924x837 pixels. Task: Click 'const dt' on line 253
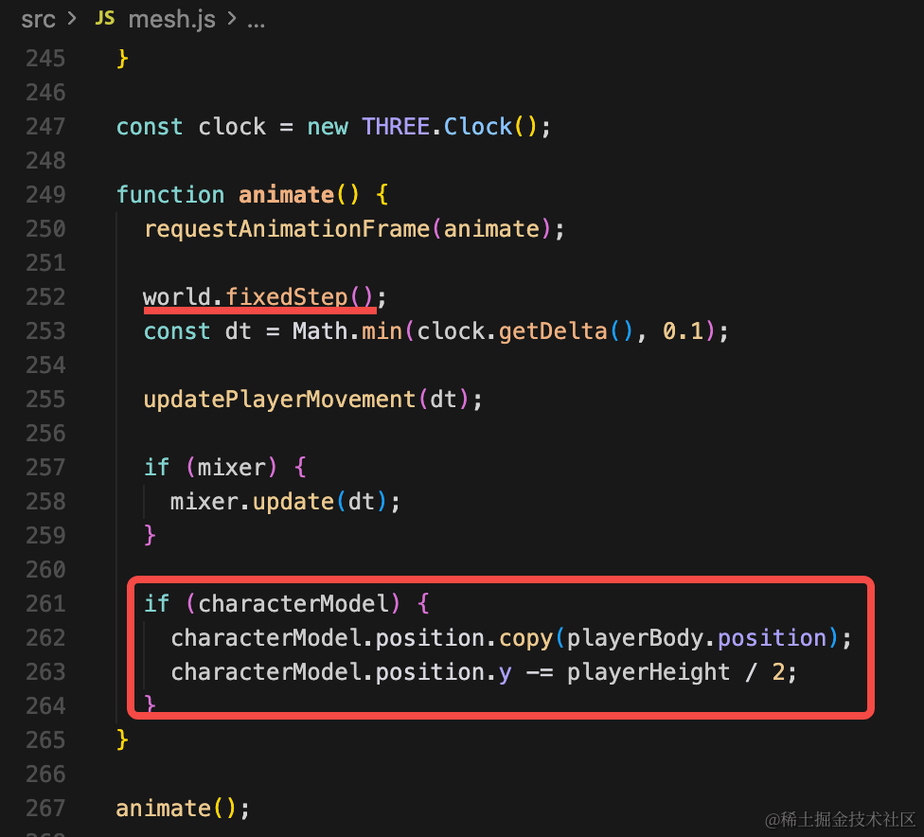[x=198, y=331]
